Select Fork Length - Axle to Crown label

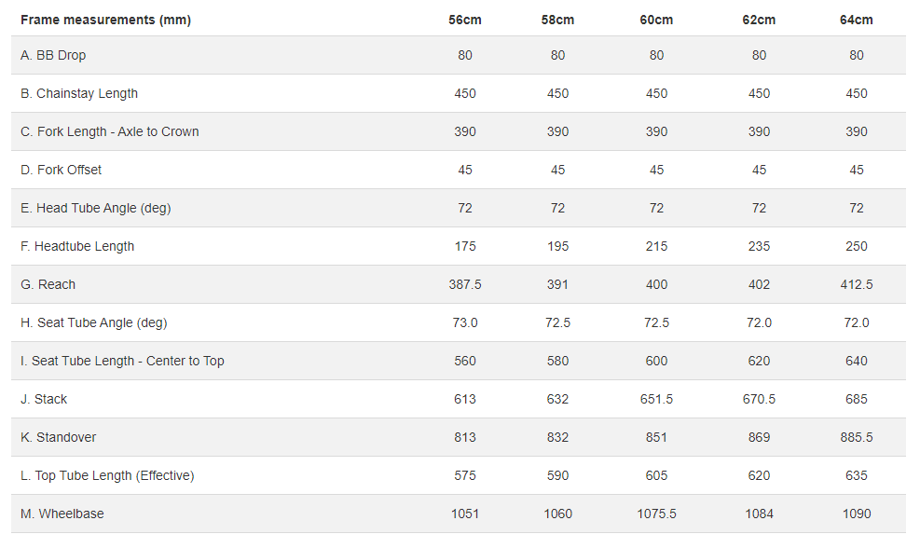(x=110, y=131)
